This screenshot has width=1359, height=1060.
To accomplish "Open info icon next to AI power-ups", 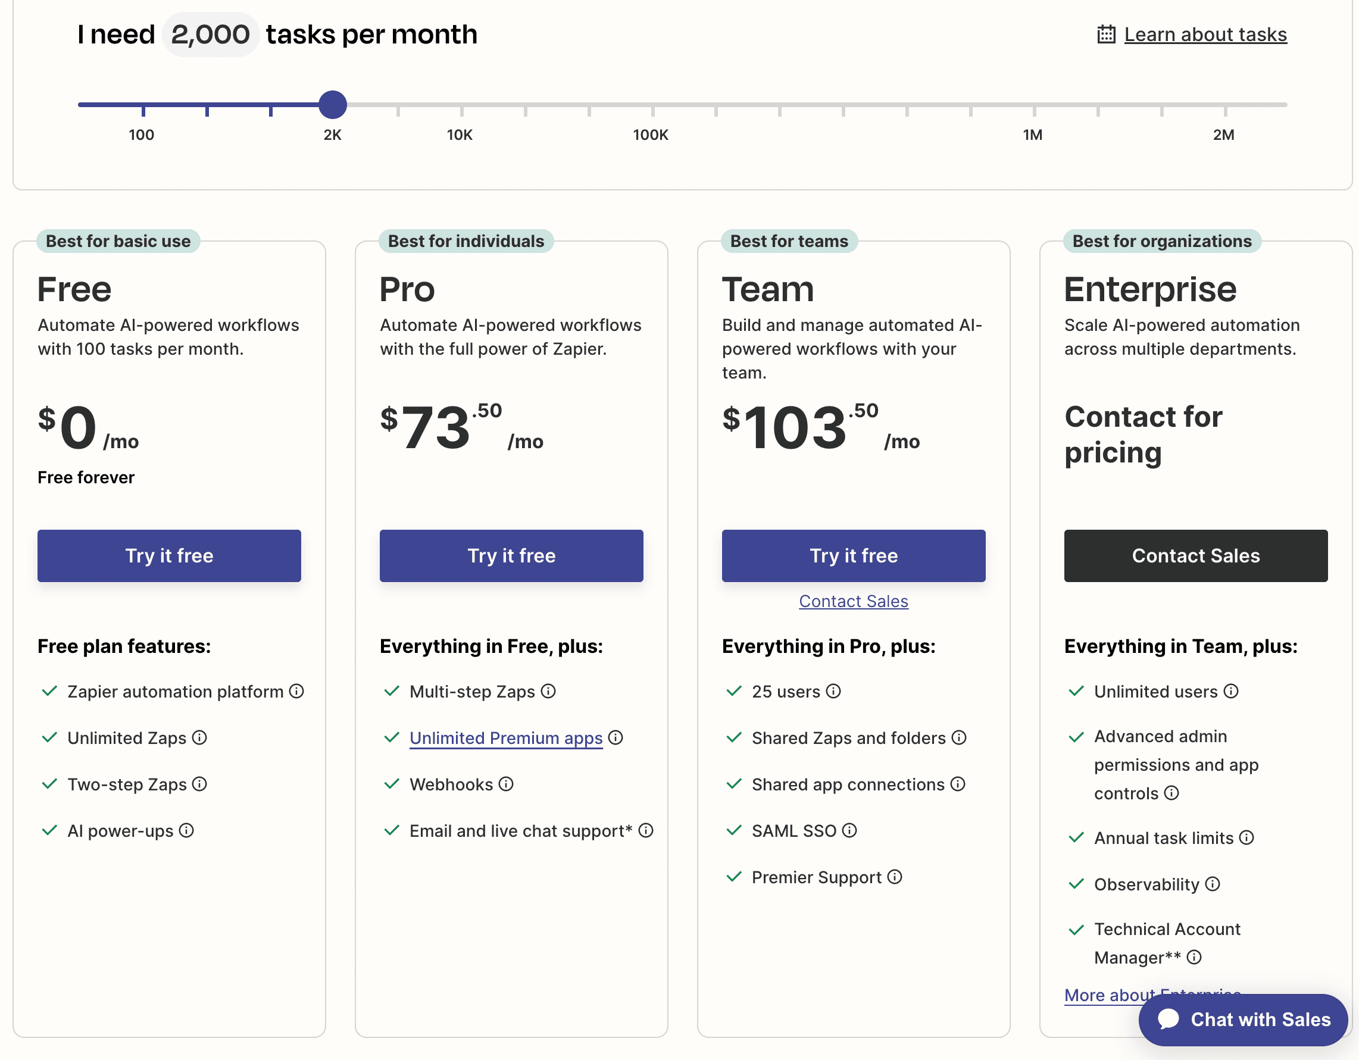I will click(186, 830).
